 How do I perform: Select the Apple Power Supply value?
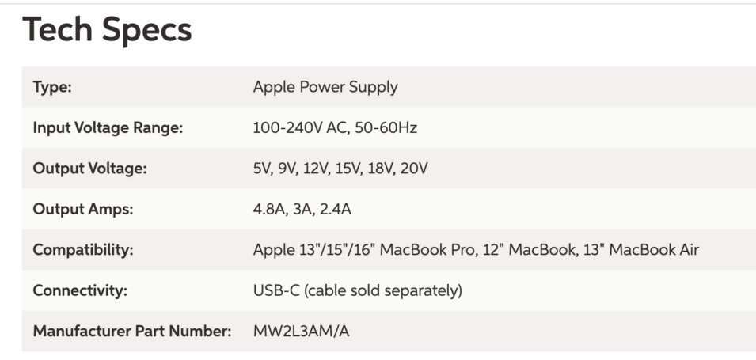click(325, 87)
